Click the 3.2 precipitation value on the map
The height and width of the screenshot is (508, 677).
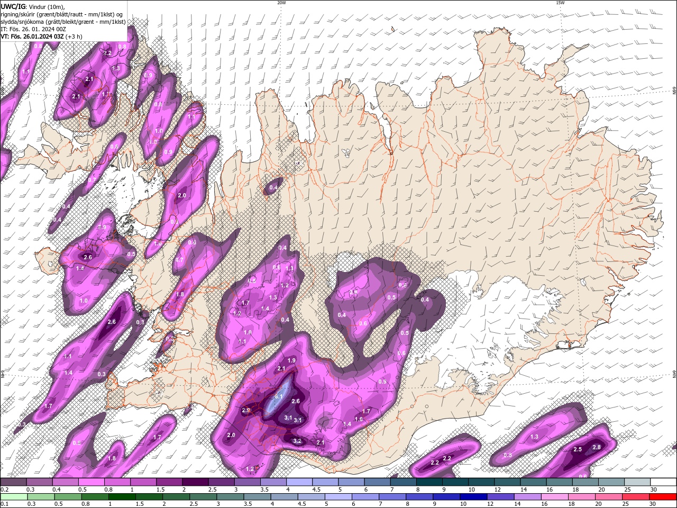[x=297, y=441]
